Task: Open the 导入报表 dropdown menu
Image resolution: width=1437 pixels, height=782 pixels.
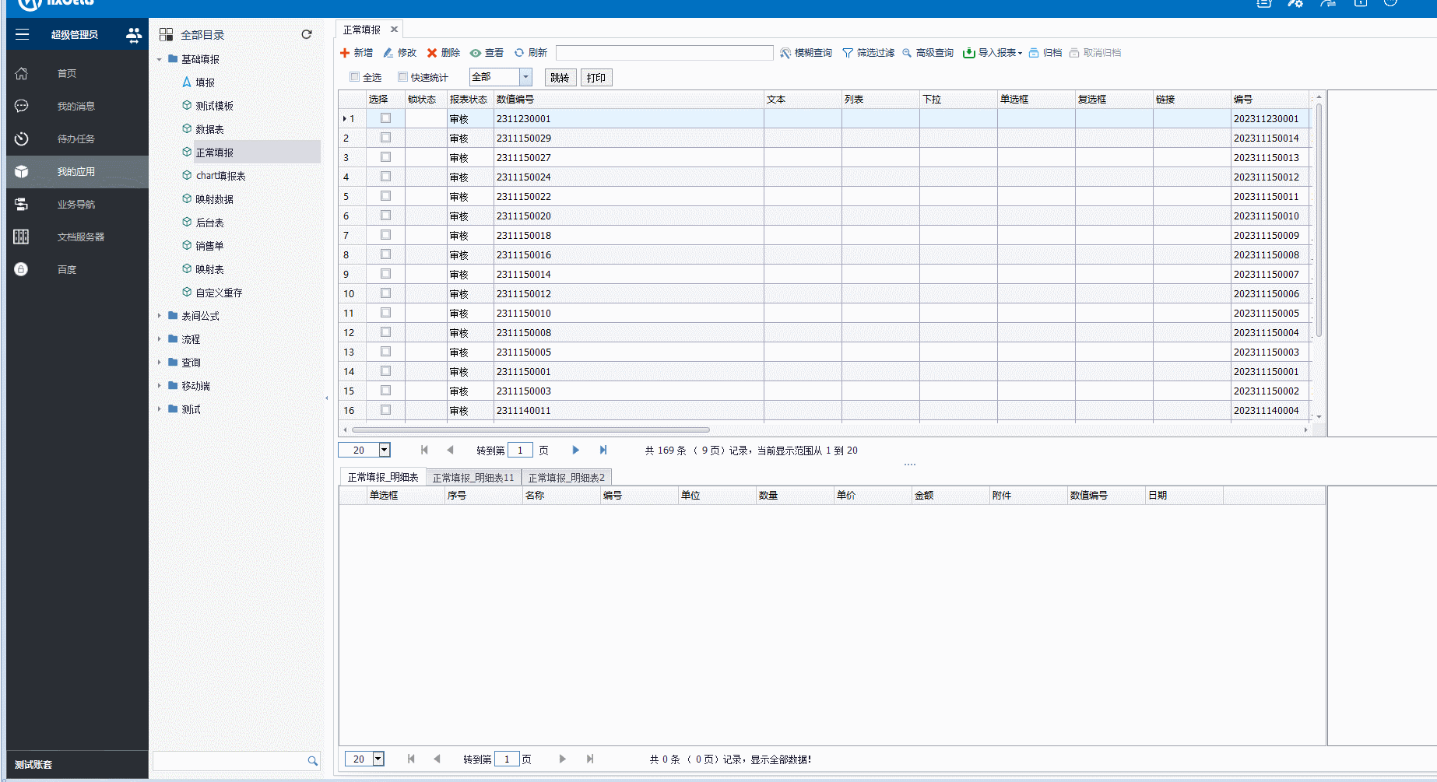Action: pos(1020,53)
